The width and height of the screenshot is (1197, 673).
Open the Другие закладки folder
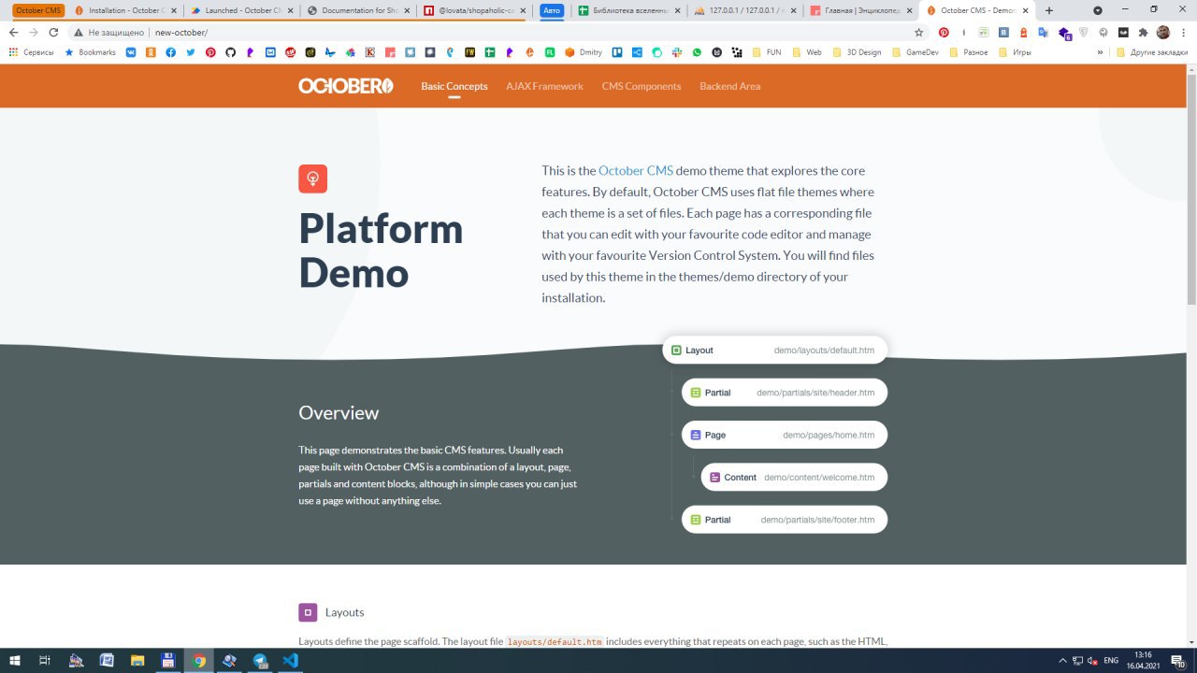[1152, 52]
